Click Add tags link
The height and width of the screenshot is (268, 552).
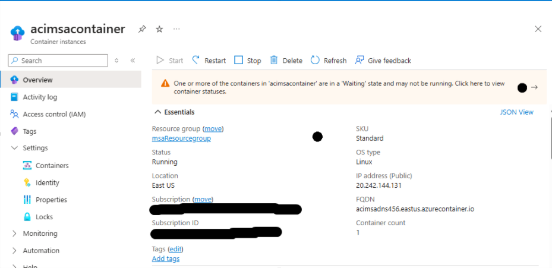[x=166, y=259]
